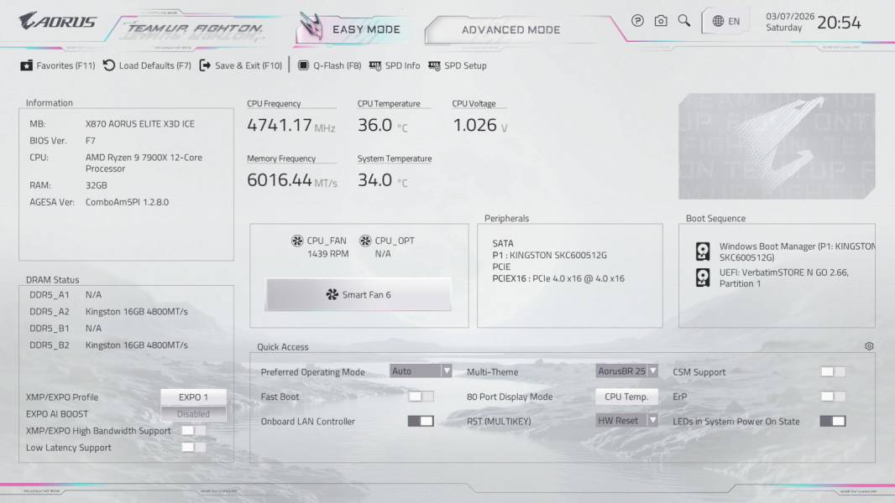Select EXPO 1 profile
The image size is (895, 503).
(x=193, y=397)
